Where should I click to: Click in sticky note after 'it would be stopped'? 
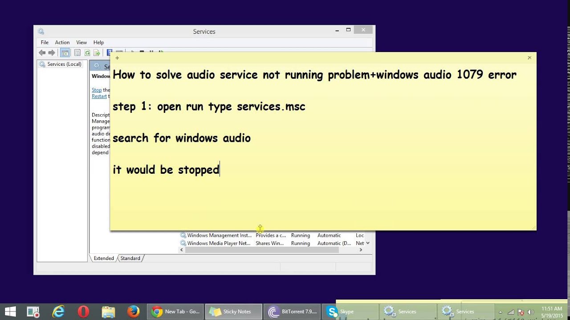click(220, 170)
